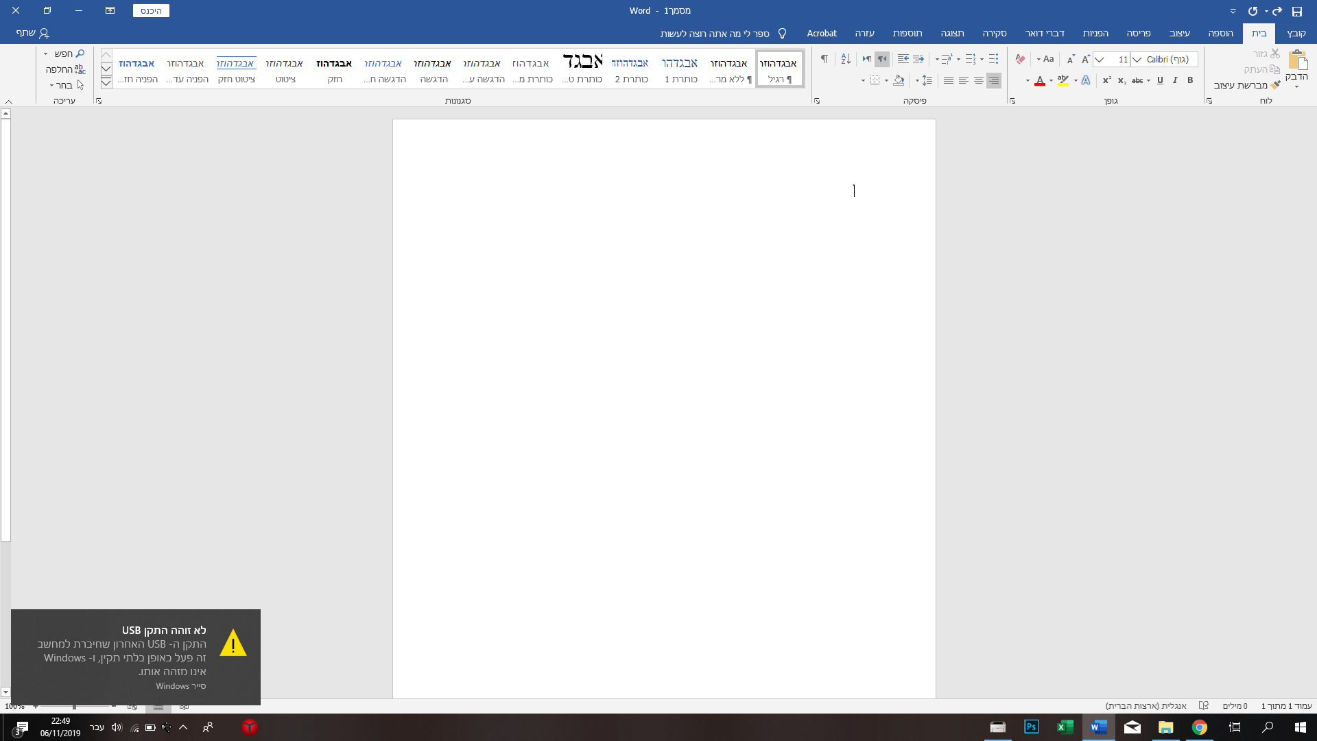Toggle Italic formatting
The image size is (1317, 741).
tap(1175, 81)
